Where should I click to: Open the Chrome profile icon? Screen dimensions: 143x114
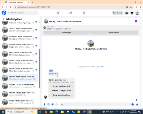point(136,7)
